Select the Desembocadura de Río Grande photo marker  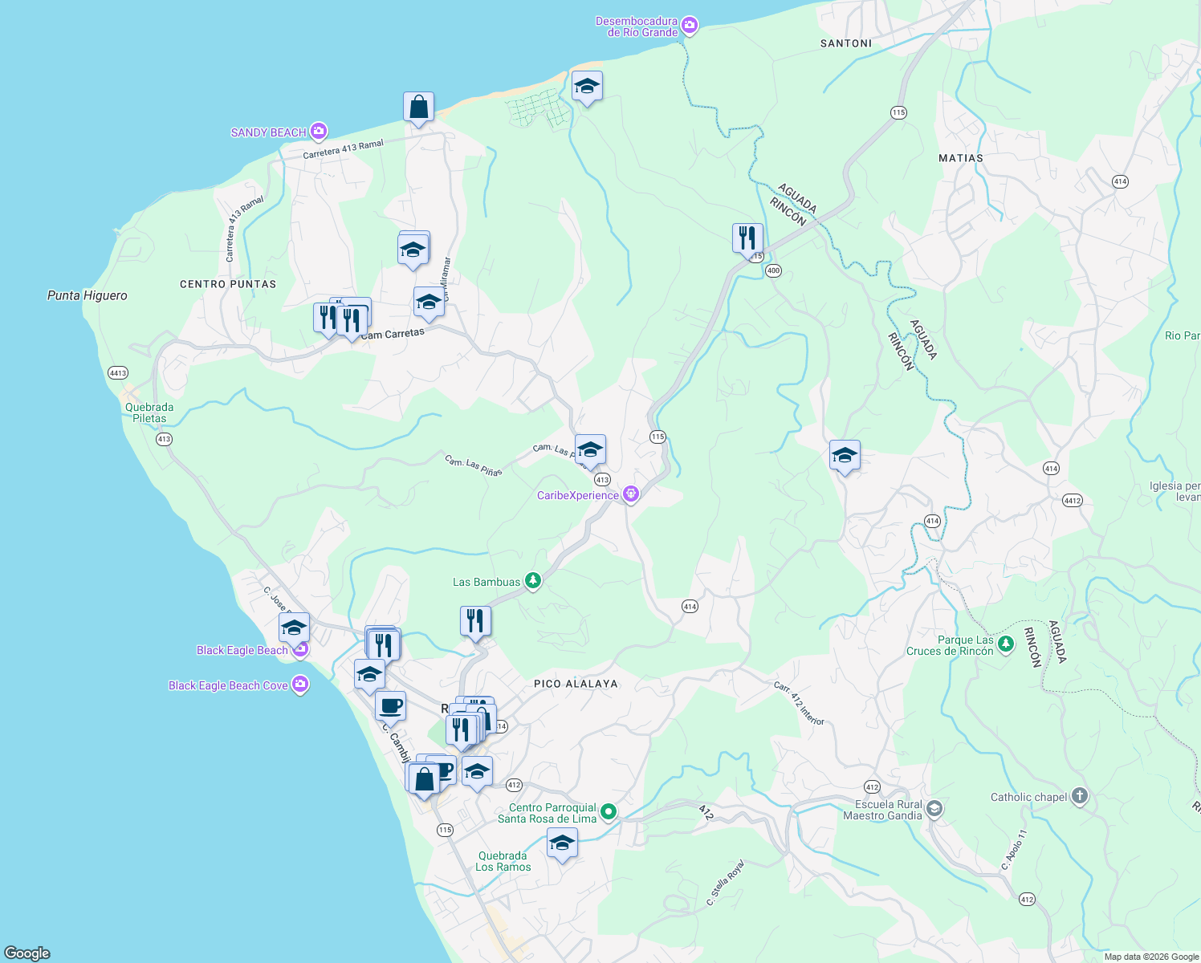(x=689, y=24)
